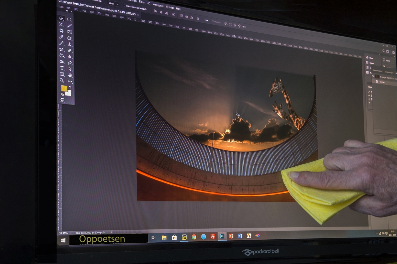Viewport: 397px width, 264px height.
Task: Select the Pen tool
Action: (x=70, y=63)
